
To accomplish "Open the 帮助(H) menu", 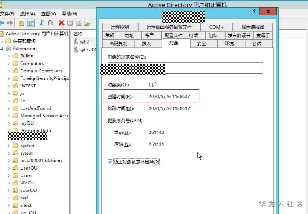I will coord(70,14).
